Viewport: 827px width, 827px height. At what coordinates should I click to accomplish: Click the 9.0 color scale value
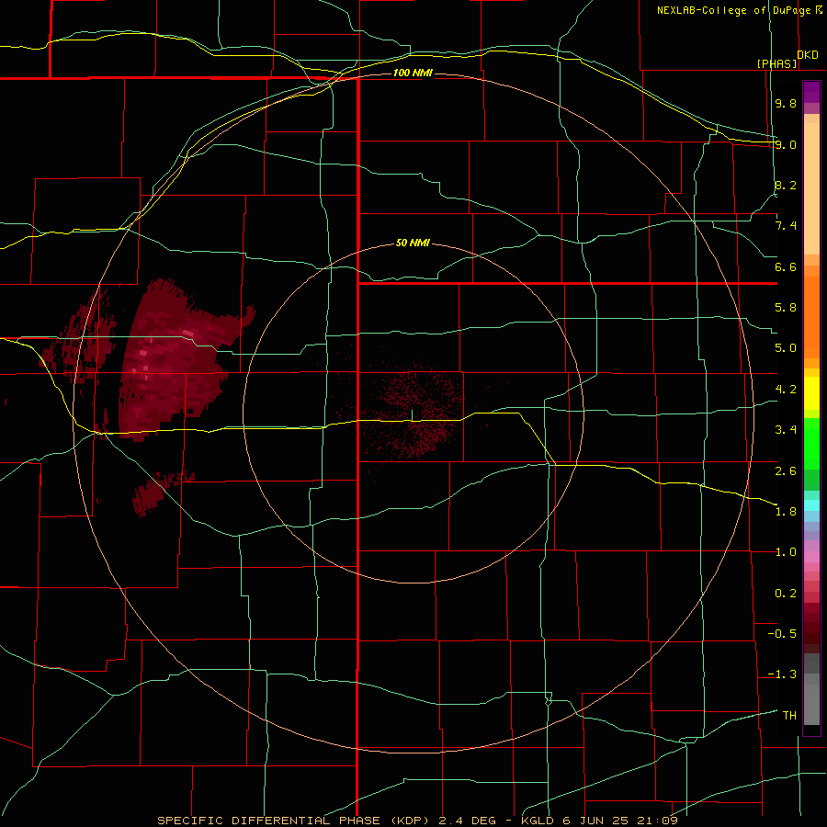pos(786,144)
